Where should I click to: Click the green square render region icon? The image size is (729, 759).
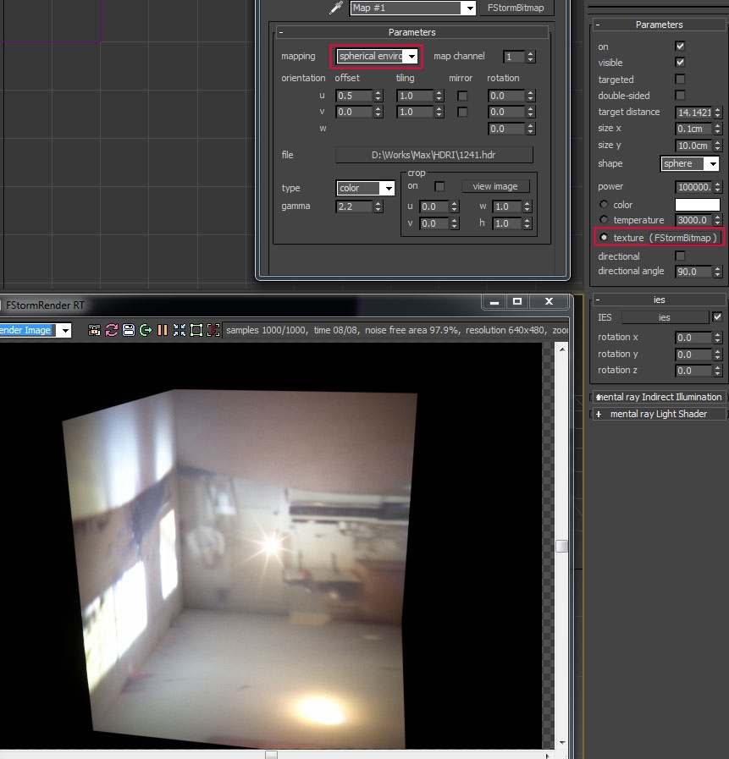pyautogui.click(x=196, y=330)
